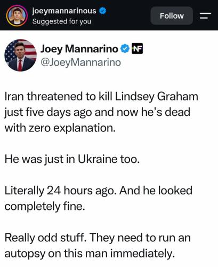Open the Joey Mannarino display name
The width and height of the screenshot is (218, 267).
79,49
